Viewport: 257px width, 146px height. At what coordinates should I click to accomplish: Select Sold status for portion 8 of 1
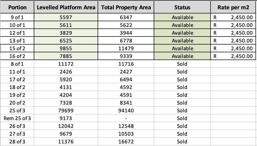point(182,64)
